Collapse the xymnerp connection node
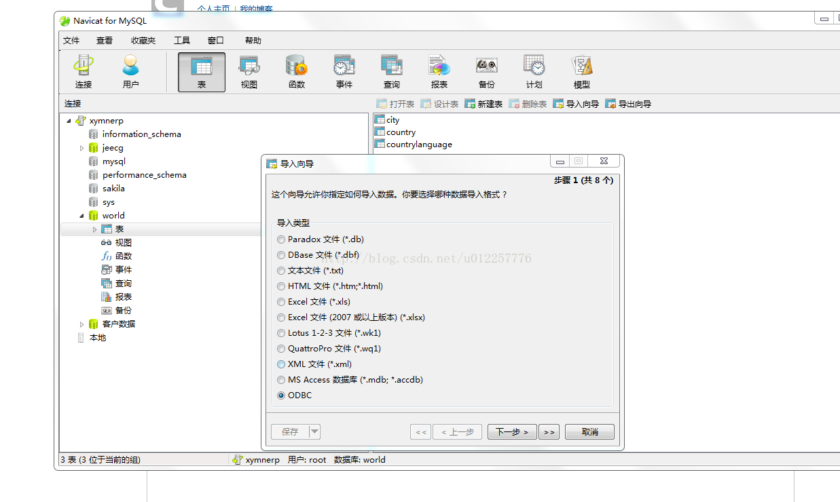840x502 pixels. [69, 121]
